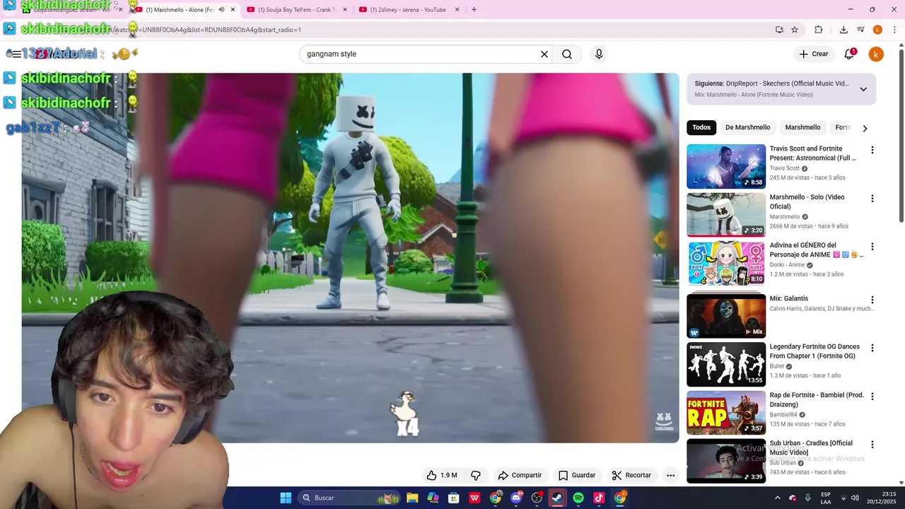The height and width of the screenshot is (509, 905).
Task: Open Spotify from the taskbar
Action: pyautogui.click(x=578, y=498)
